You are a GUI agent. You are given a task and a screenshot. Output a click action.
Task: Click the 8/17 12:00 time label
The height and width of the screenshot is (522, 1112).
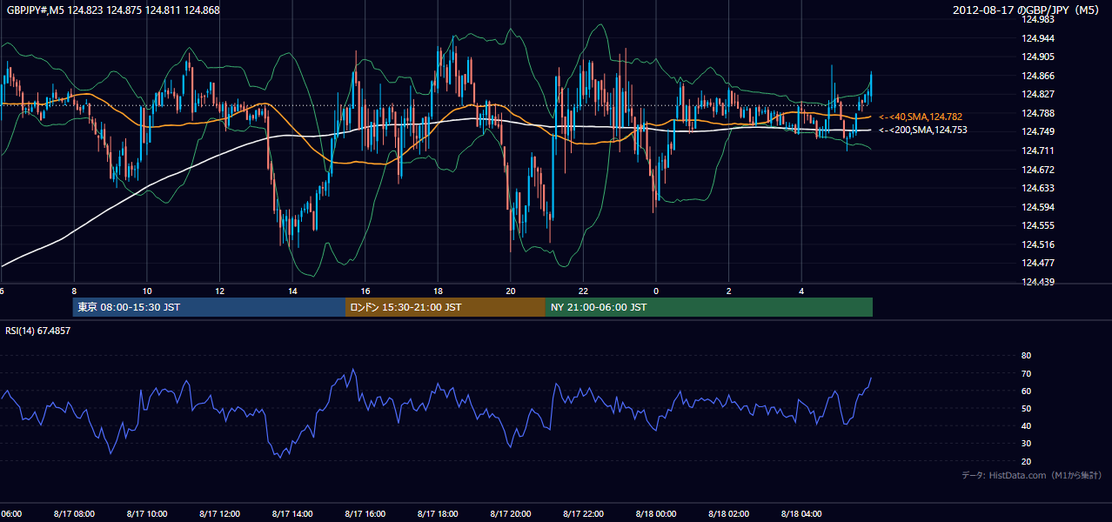(219, 514)
